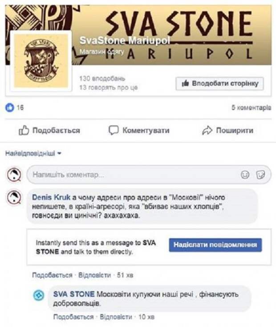Click the Подобається thumbs-up icon
276x327 pixels.
tap(24, 130)
